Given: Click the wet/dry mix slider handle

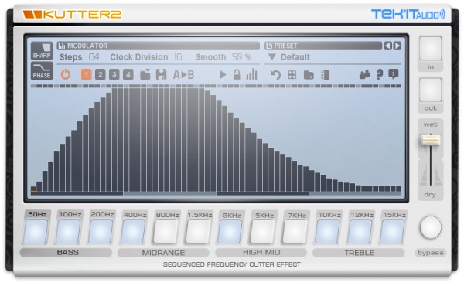Looking at the screenshot, I should pos(431,140).
